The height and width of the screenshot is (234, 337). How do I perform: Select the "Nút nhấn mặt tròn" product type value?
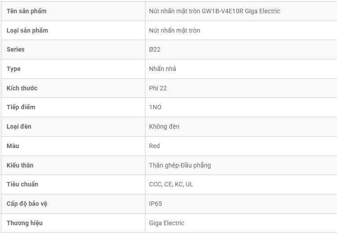pos(174,30)
